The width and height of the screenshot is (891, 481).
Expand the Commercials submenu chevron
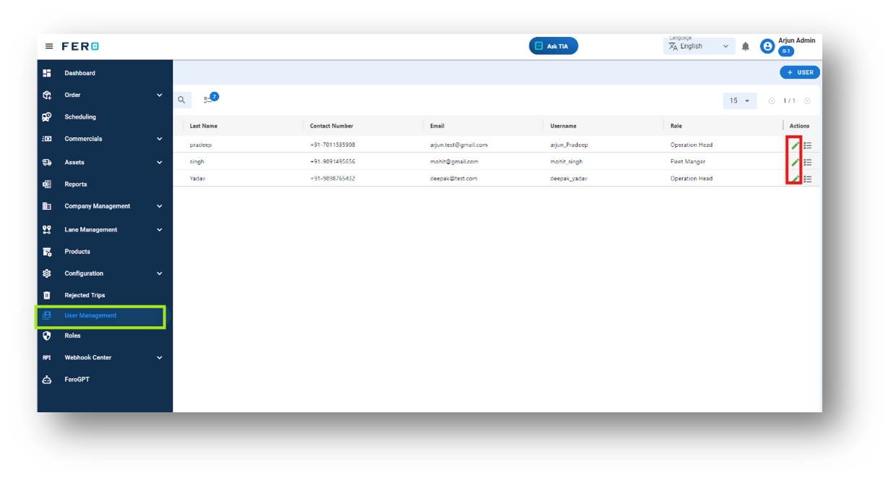coord(160,139)
